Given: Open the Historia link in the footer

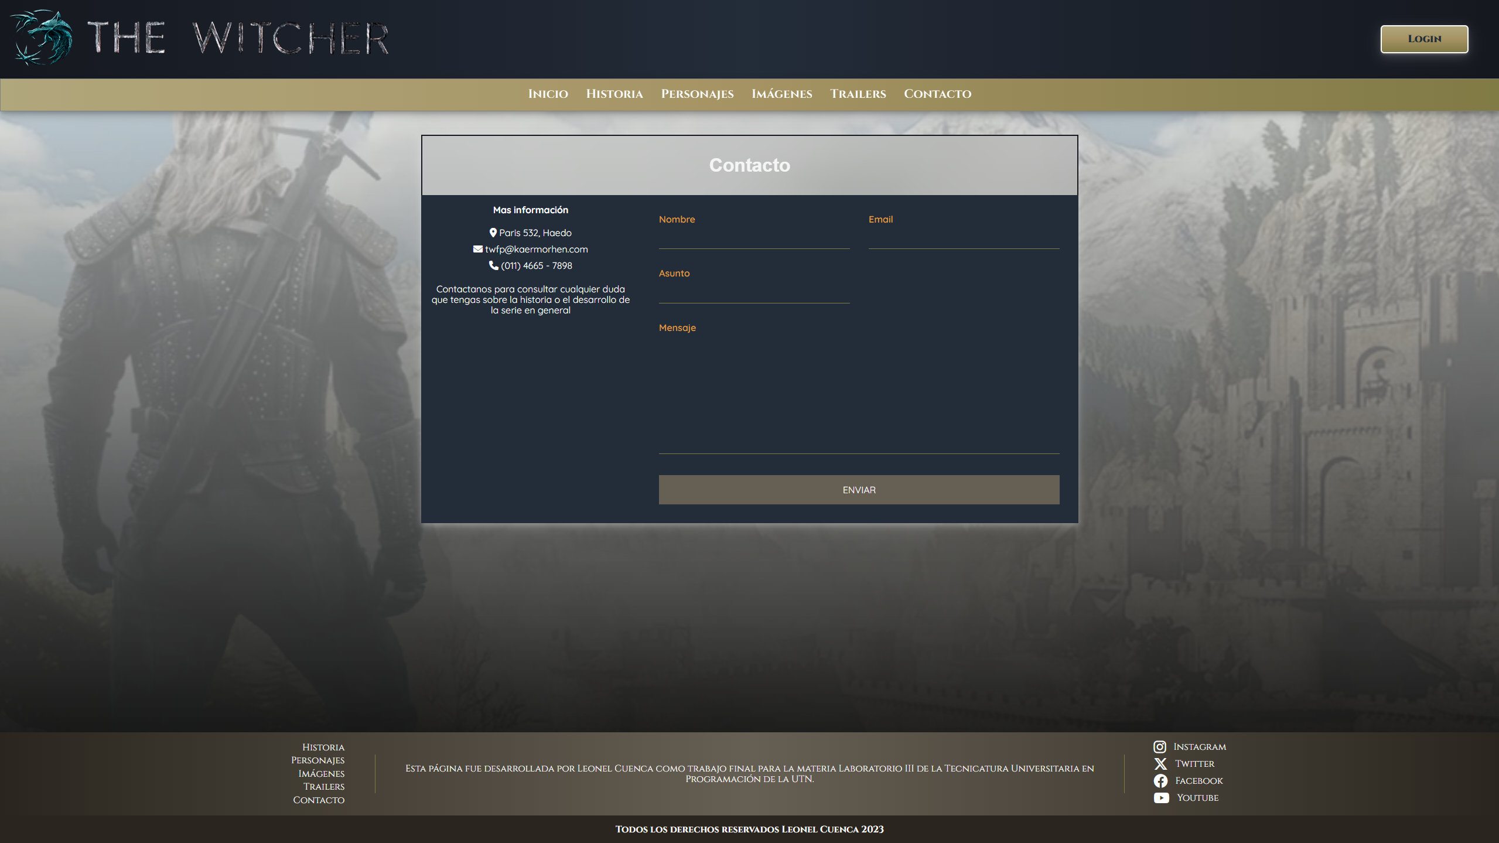Looking at the screenshot, I should click(323, 748).
